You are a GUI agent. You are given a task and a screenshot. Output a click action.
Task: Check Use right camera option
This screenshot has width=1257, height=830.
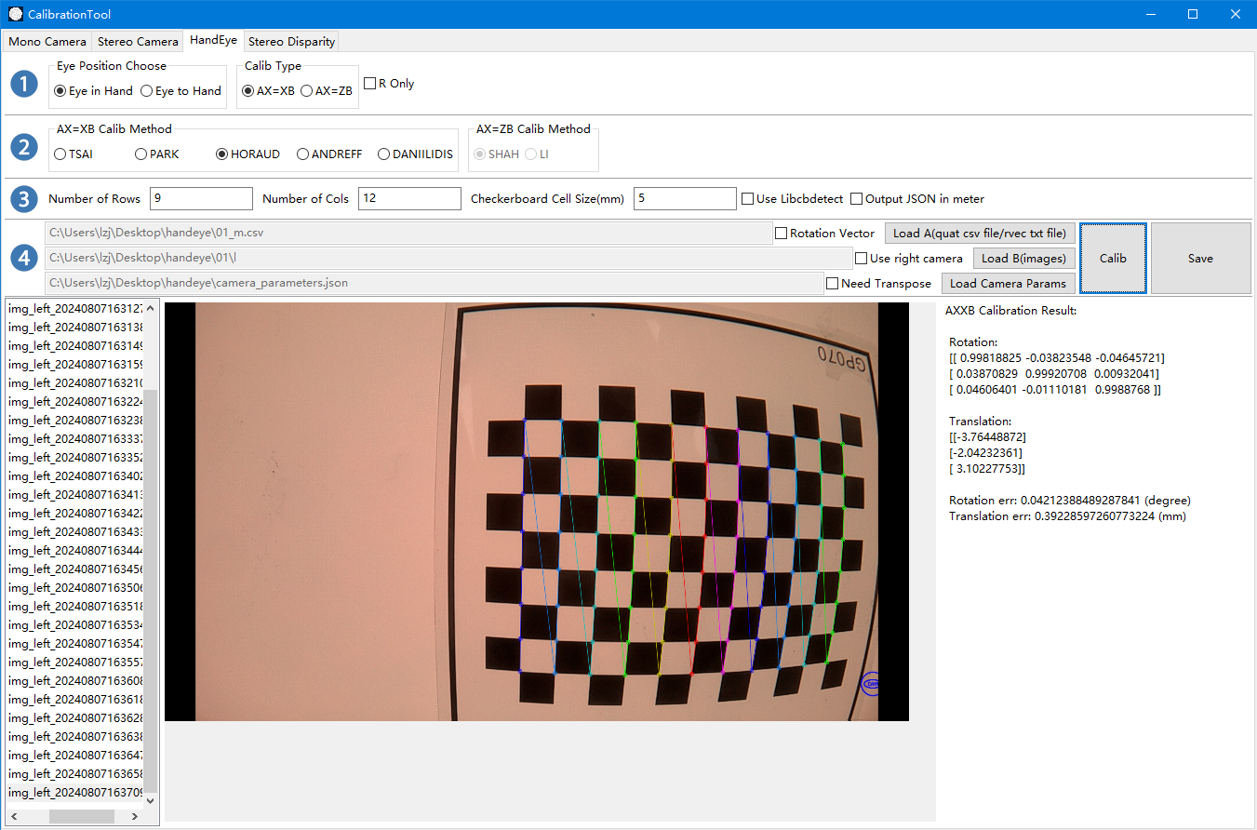[x=909, y=259]
